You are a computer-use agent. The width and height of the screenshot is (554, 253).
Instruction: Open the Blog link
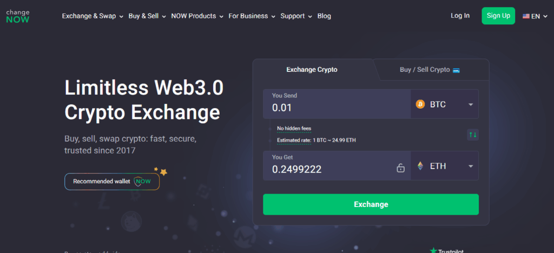324,16
